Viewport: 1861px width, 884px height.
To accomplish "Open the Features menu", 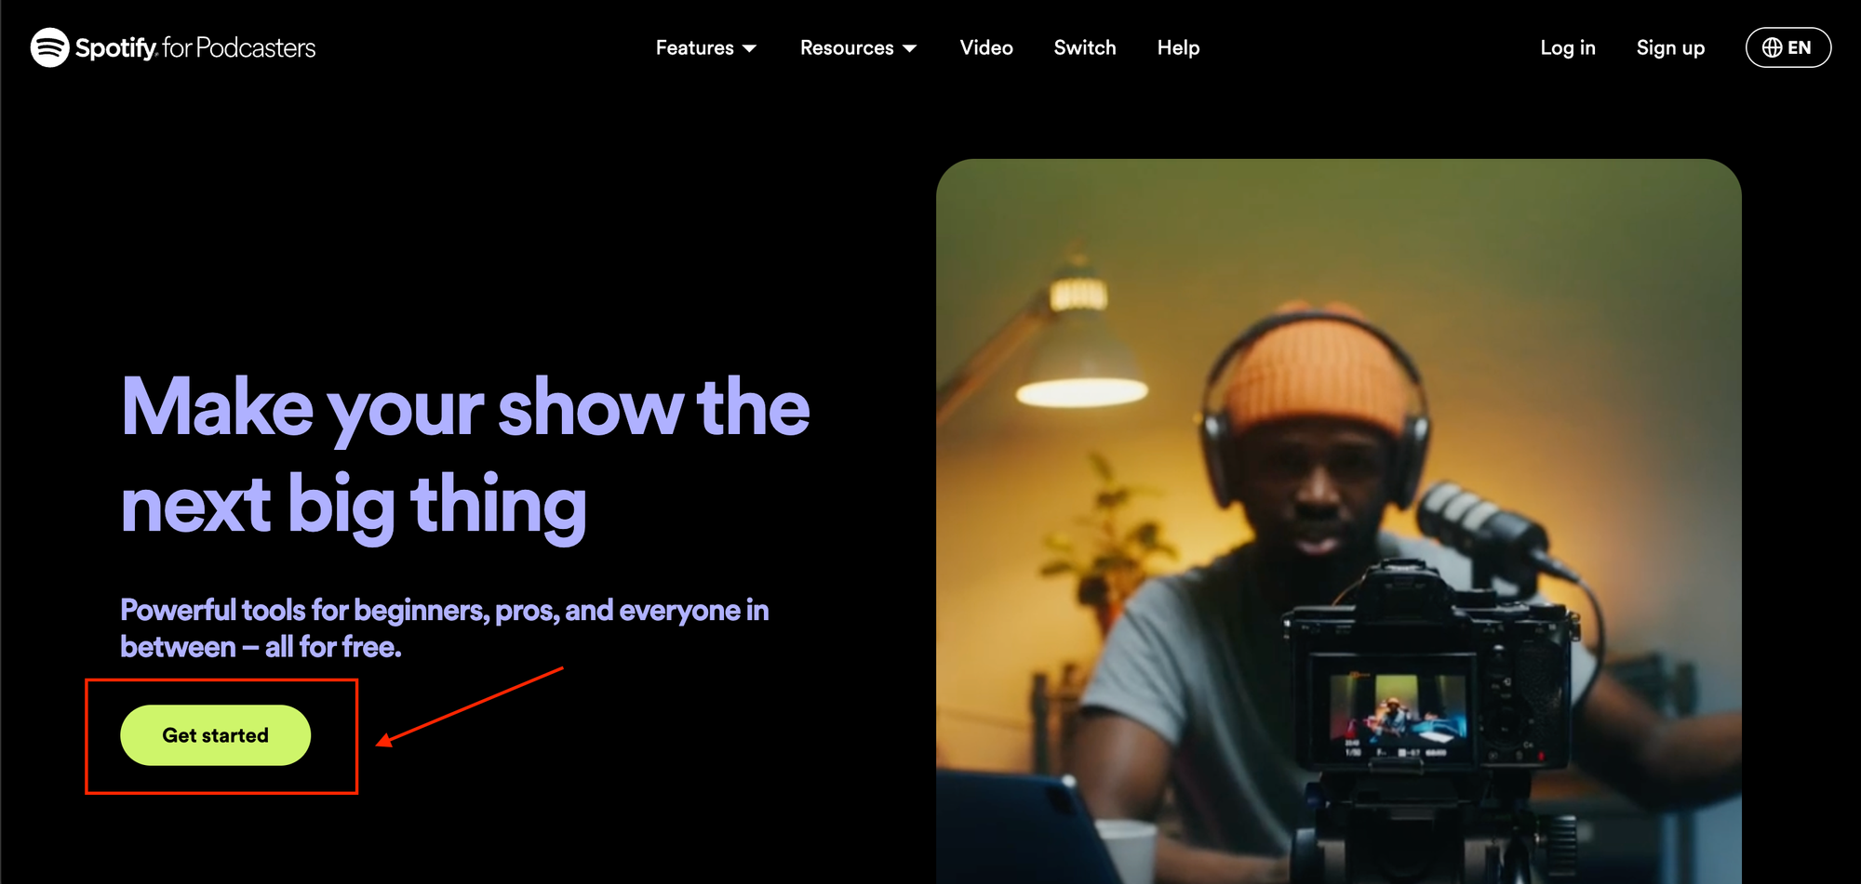I will point(694,47).
